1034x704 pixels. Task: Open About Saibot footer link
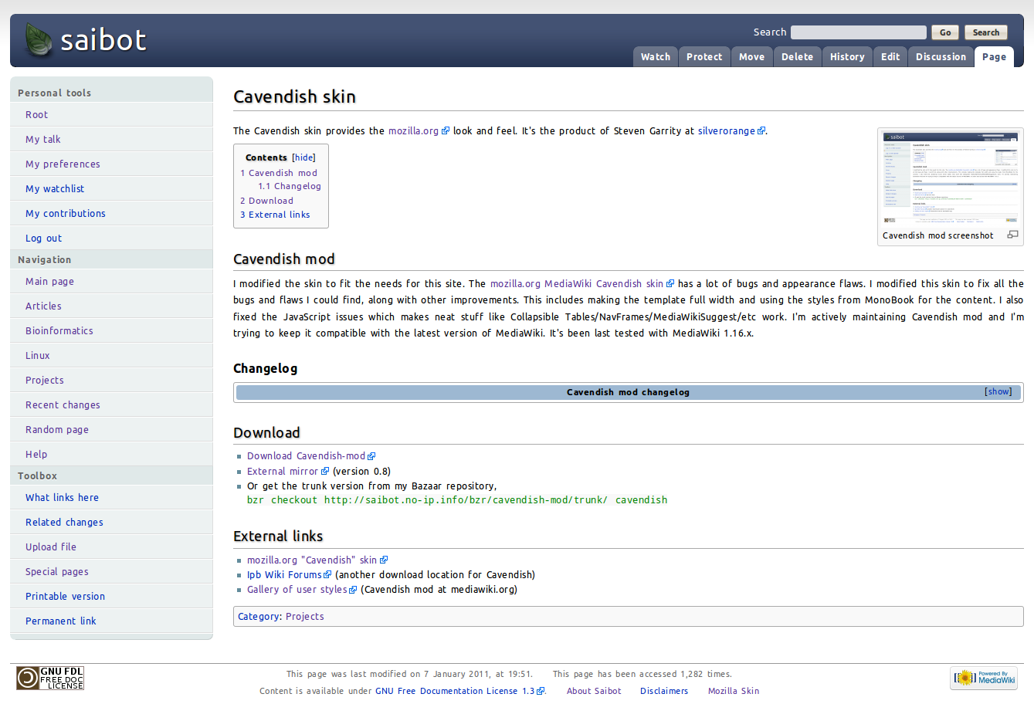click(x=594, y=692)
